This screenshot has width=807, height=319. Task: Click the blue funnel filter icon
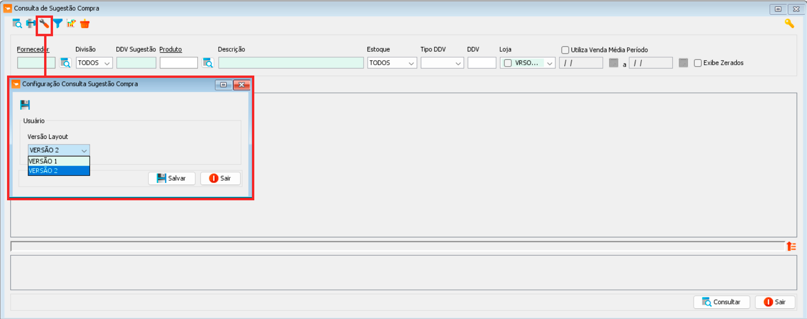click(x=58, y=23)
